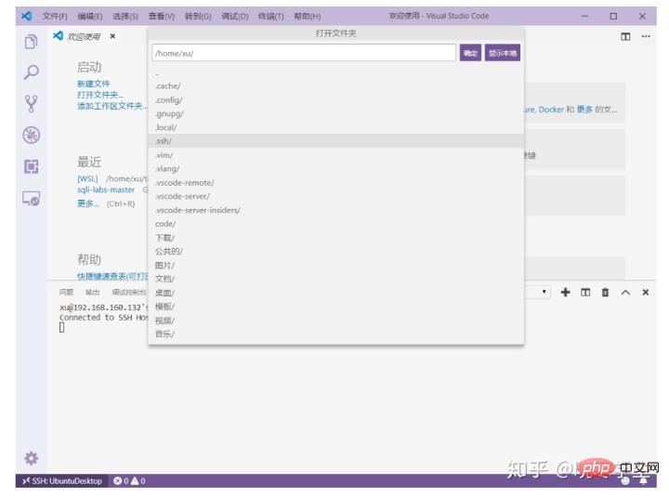The height and width of the screenshot is (498, 669).
Task: Switch to the Problems (问题) panel tab
Action: 66,293
